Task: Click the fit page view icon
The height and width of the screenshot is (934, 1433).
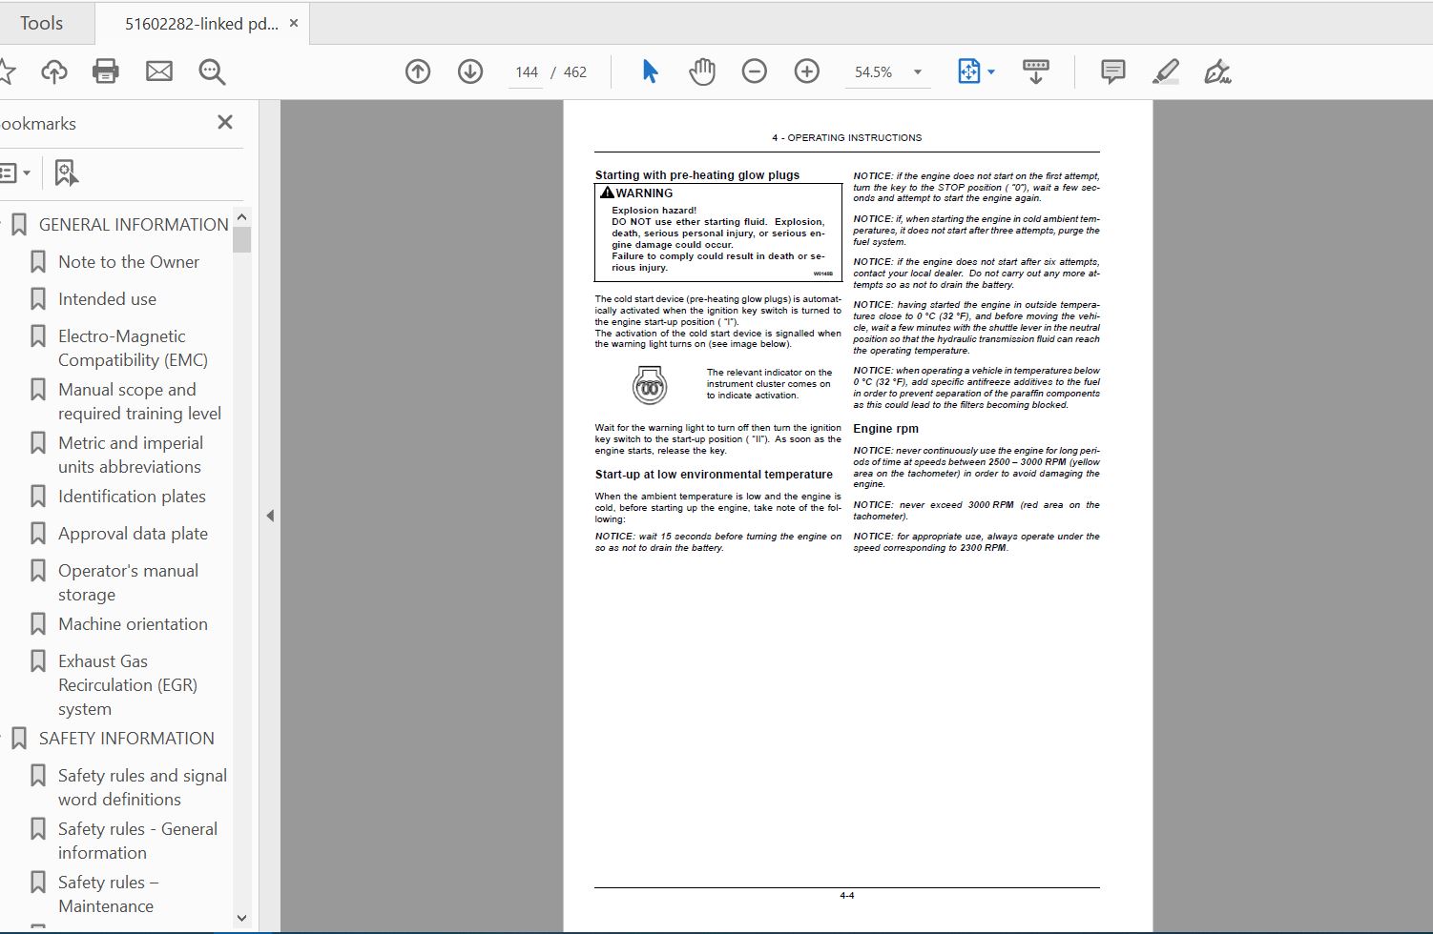Action: 968,71
